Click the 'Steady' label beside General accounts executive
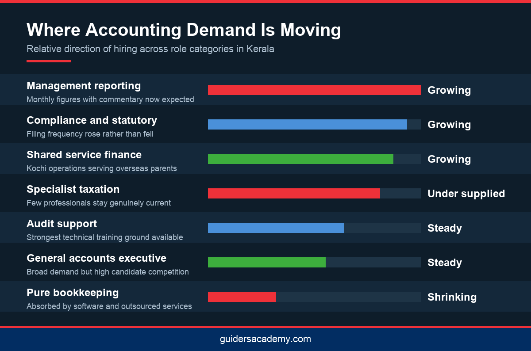The width and height of the screenshot is (531, 351). click(445, 263)
